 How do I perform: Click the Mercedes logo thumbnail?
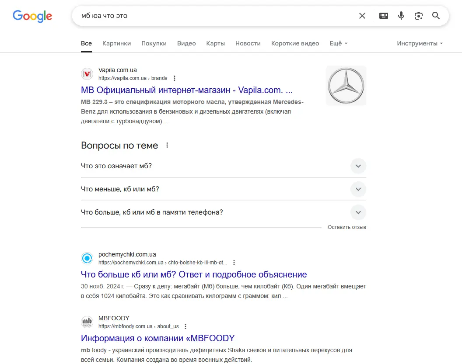[x=346, y=86]
